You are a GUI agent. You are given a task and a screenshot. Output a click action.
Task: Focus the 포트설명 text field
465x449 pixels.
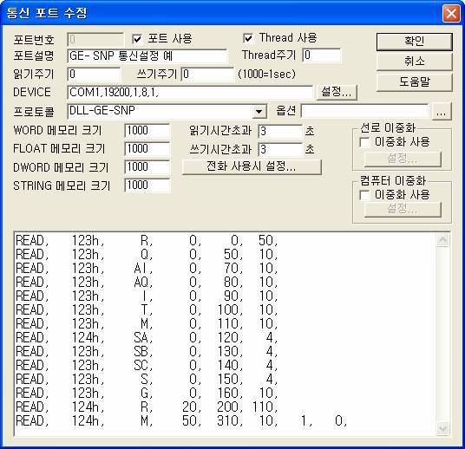[x=147, y=55]
